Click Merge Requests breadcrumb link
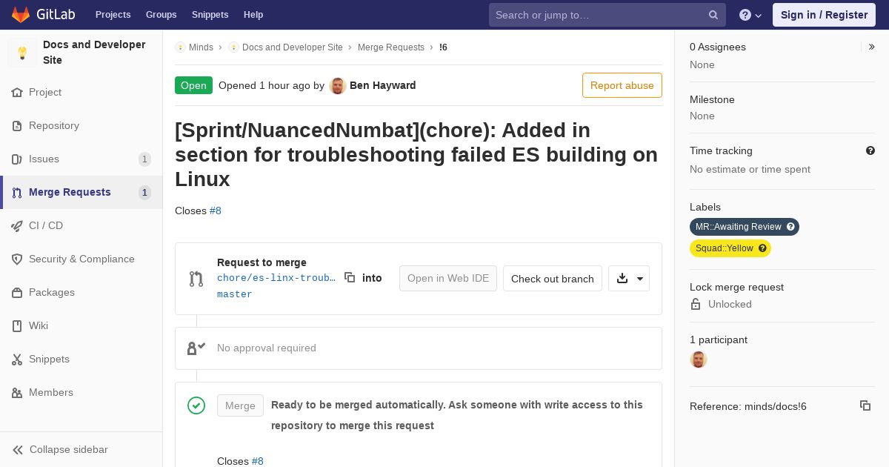Screen dimensions: 889x467 [391, 47]
